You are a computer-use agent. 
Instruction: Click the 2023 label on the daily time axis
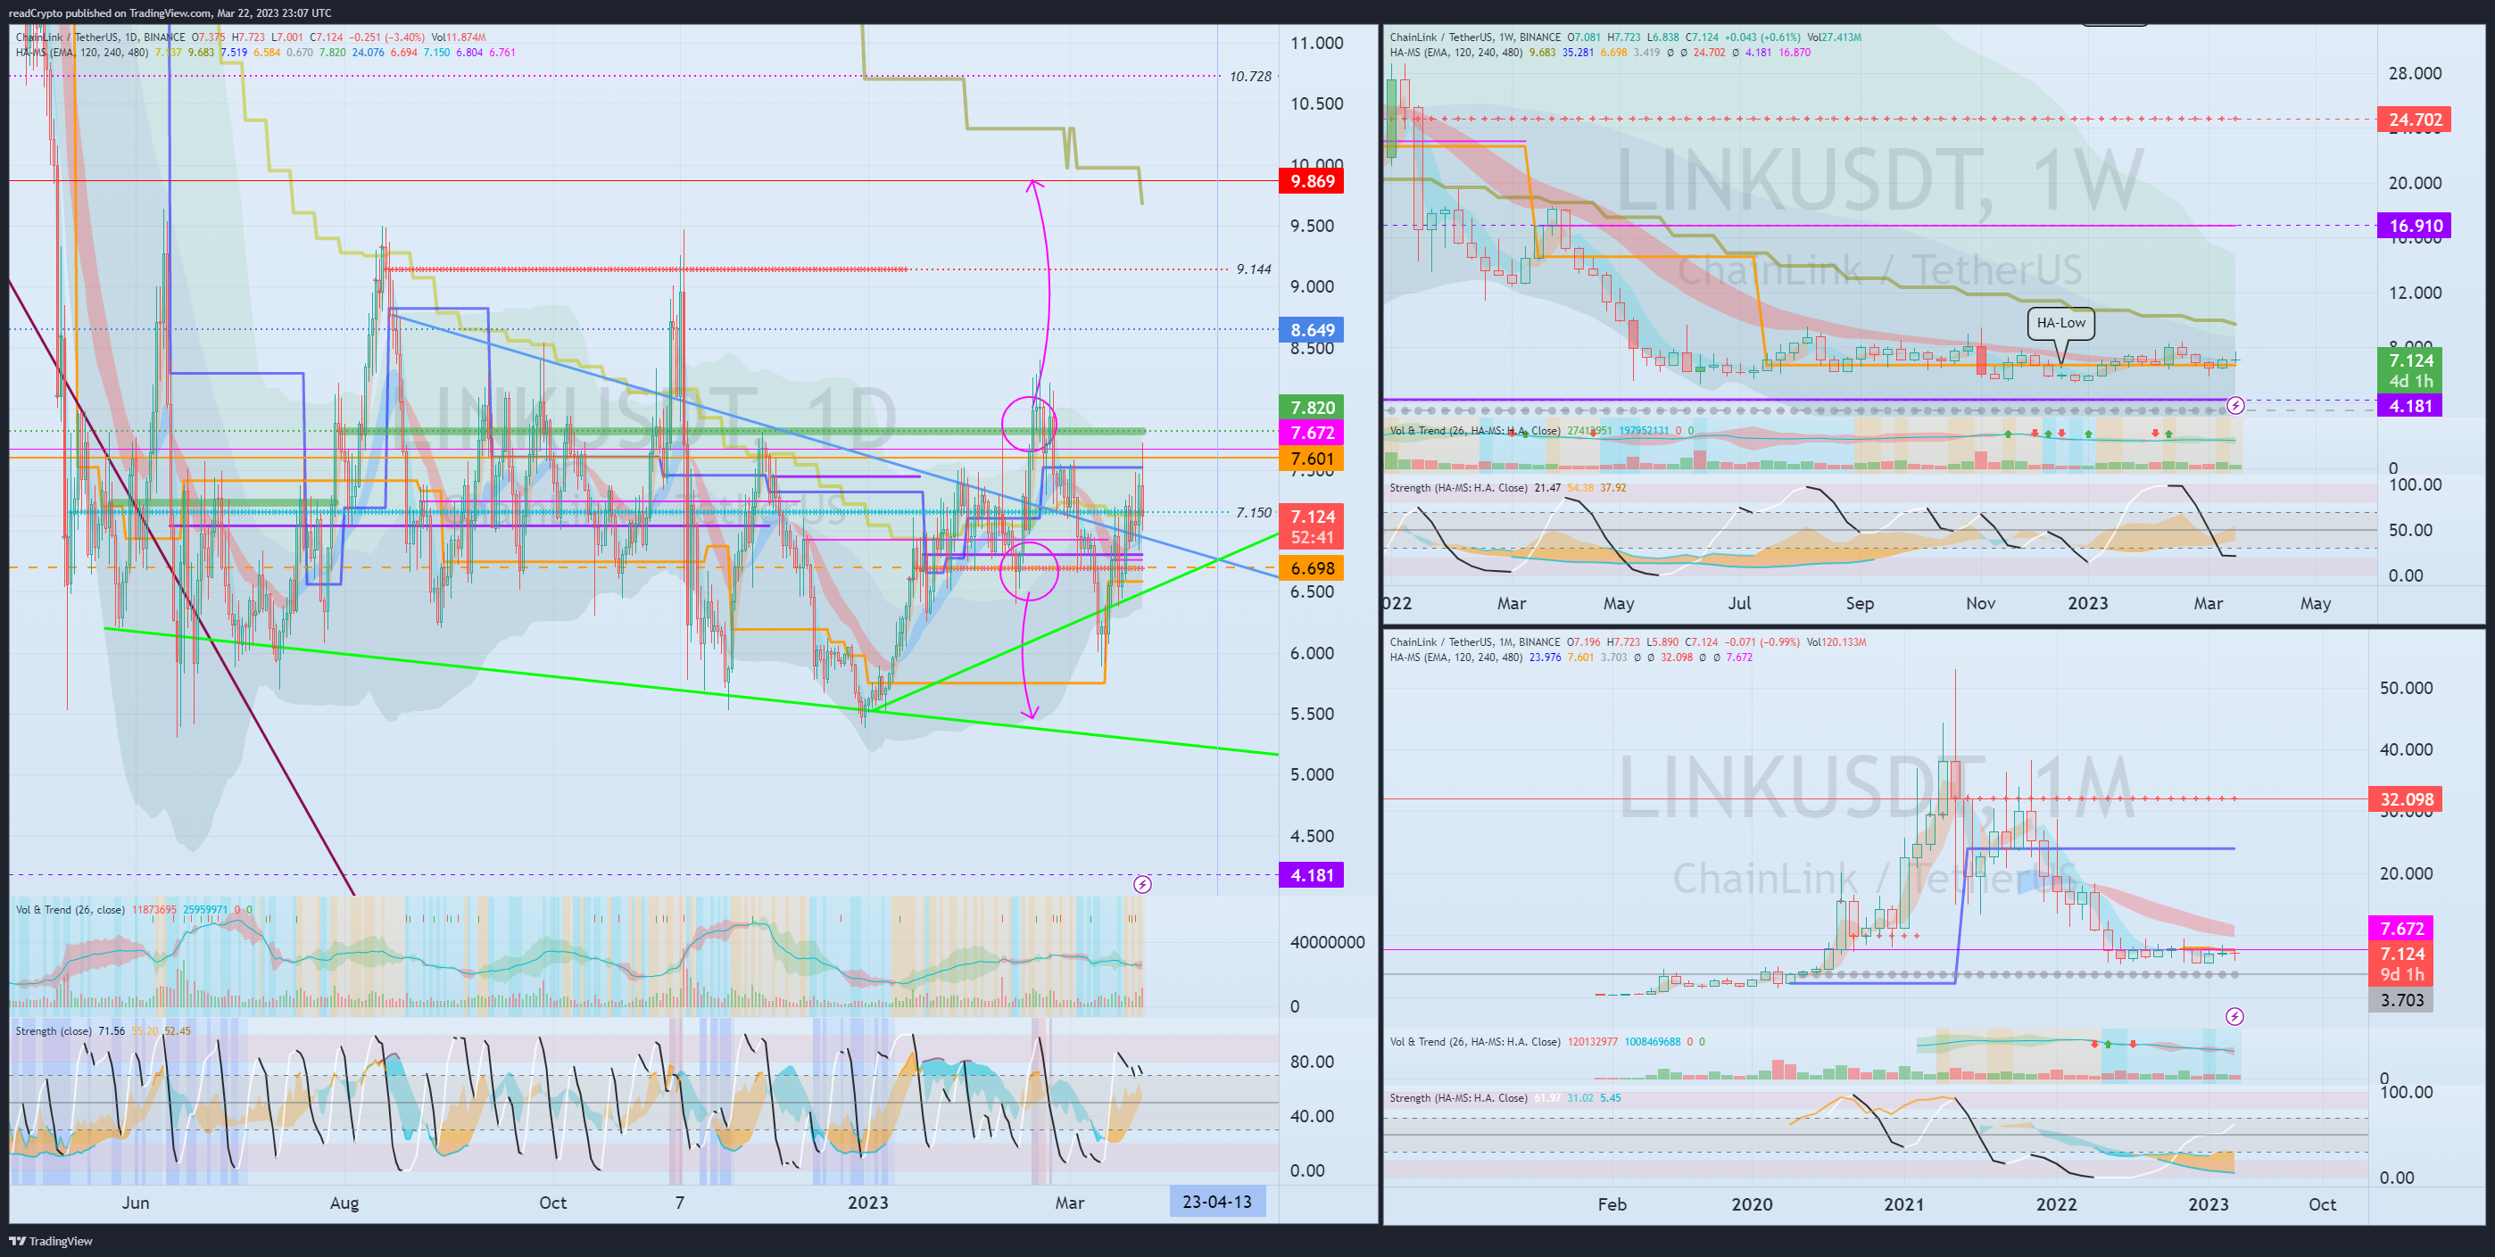(x=866, y=1203)
